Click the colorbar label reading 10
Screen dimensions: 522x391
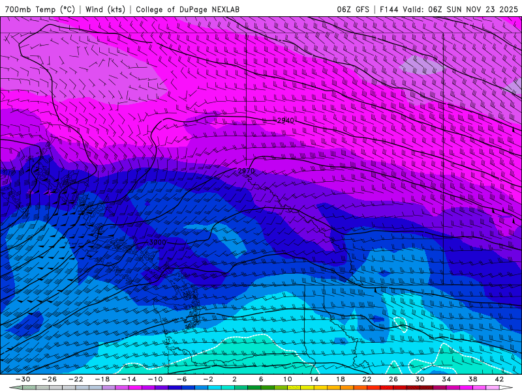288,379
